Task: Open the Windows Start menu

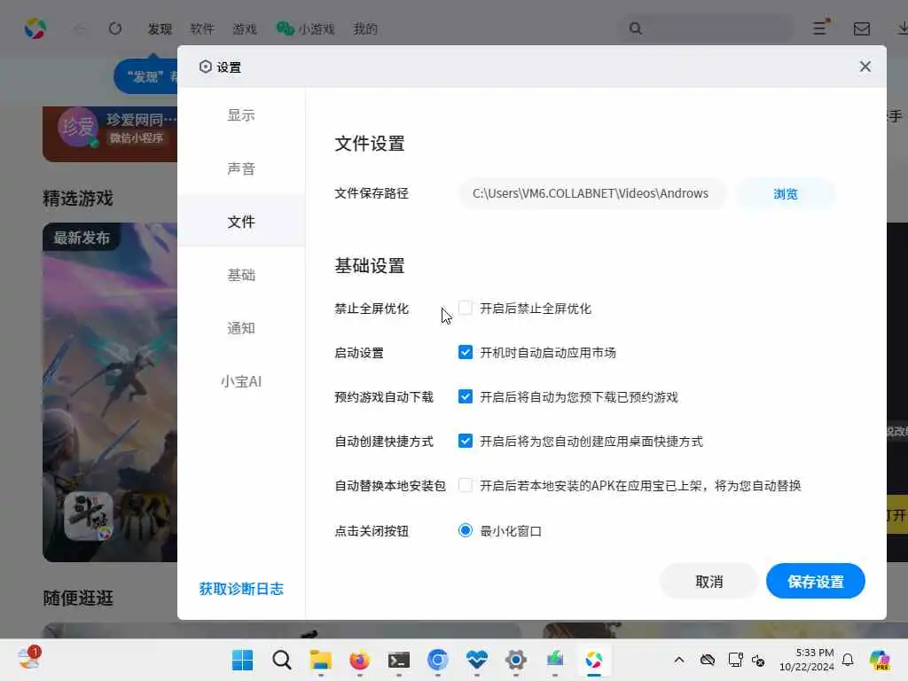Action: (242, 660)
